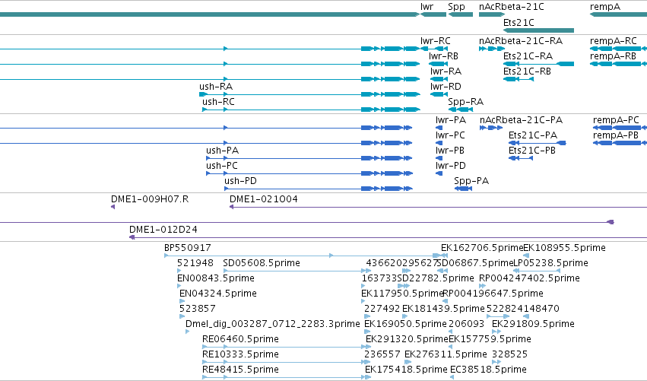Click protein lwr-PD
The image size is (647, 381).
point(451,166)
